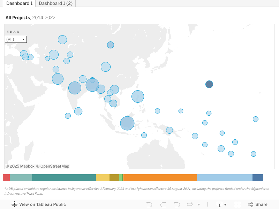Open the OpenStreetMap attribution link
The image size is (279, 209).
(x=53, y=166)
